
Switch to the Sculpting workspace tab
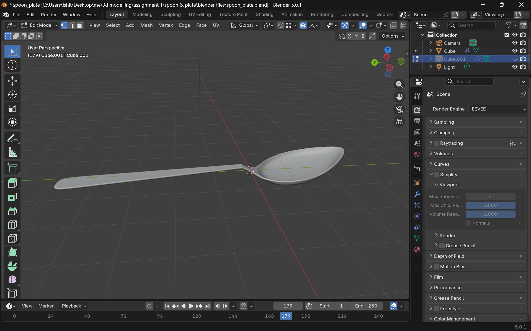[171, 15]
